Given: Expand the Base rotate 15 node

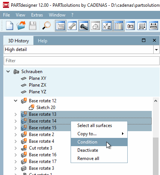Looking at the screenshot, I should (x=16, y=128).
